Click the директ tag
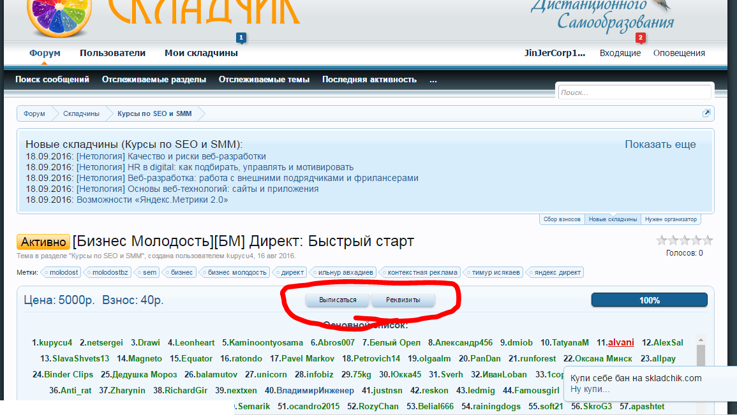Image resolution: width=737 pixels, height=415 pixels. click(289, 272)
